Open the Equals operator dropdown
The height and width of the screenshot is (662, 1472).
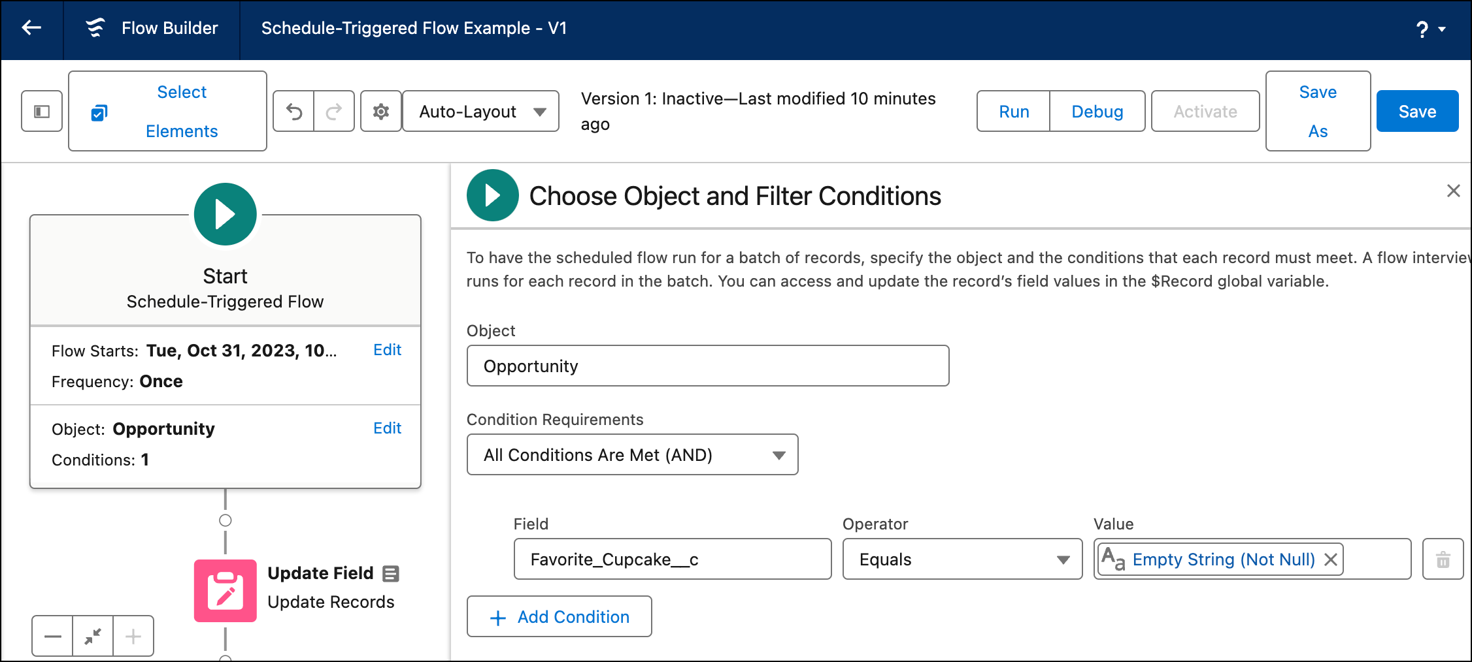point(962,559)
